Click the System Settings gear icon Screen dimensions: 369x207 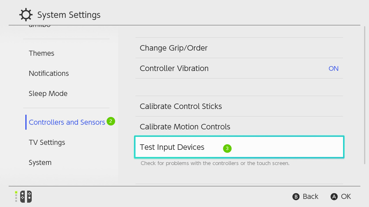coord(26,15)
